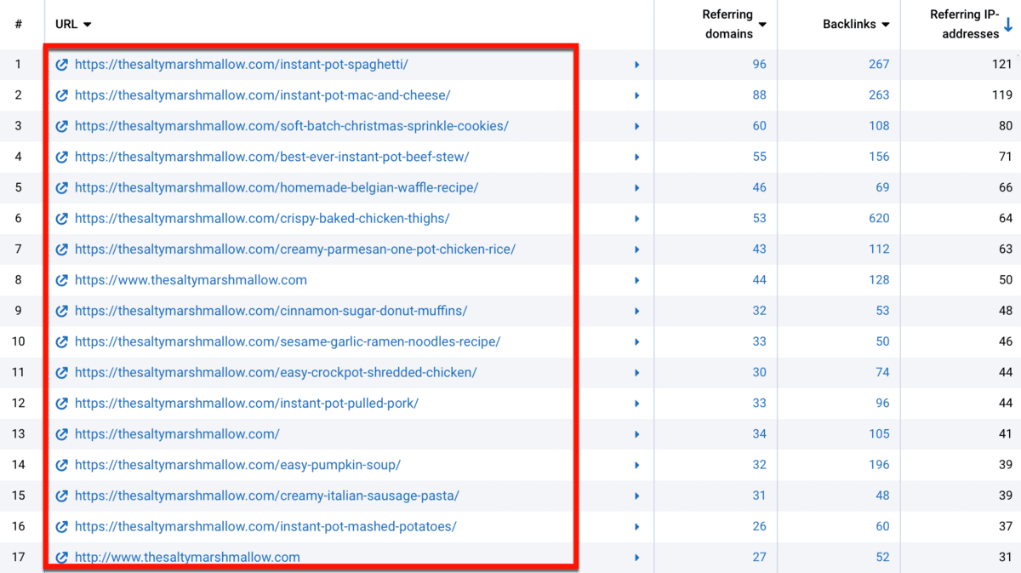Viewport: 1021px width, 573px height.
Task: Open URL column header dropdown
Action: [x=88, y=25]
